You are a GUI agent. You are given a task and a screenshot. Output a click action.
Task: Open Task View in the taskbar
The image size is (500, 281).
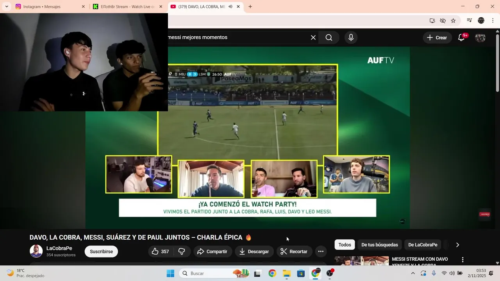(x=257, y=273)
